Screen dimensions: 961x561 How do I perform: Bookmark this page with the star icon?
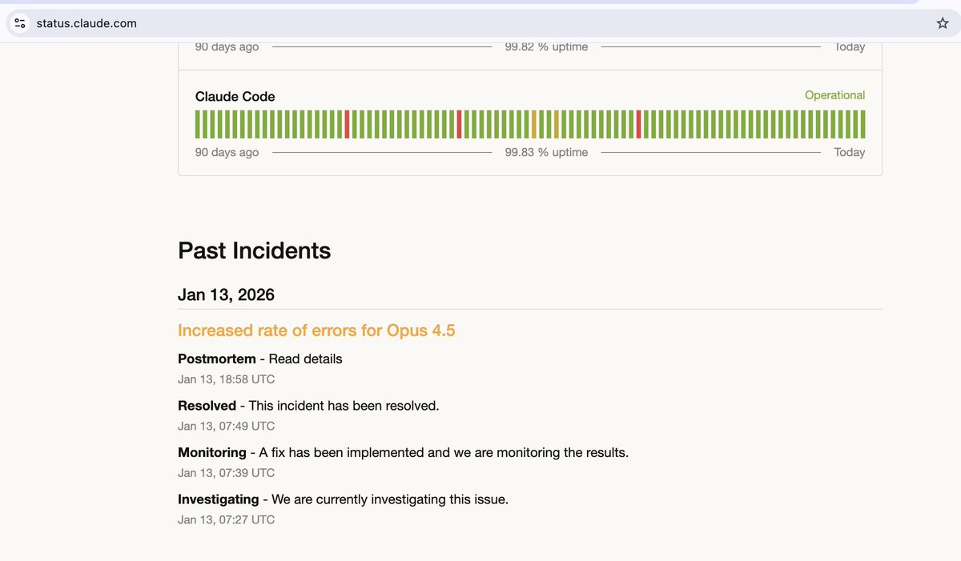coord(943,23)
